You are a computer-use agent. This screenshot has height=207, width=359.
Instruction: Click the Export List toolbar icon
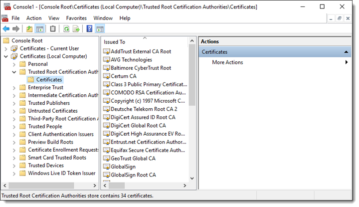(x=76, y=29)
